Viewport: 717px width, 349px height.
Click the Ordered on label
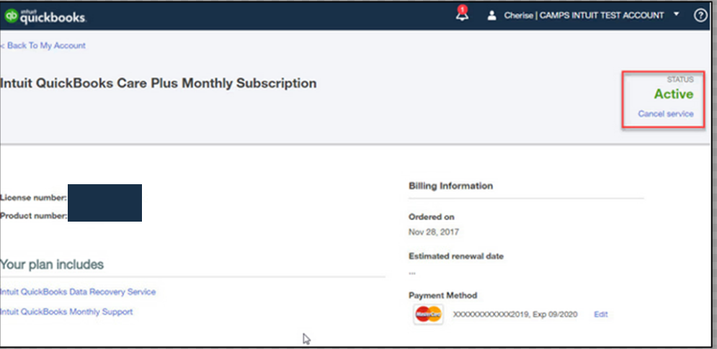pos(431,217)
